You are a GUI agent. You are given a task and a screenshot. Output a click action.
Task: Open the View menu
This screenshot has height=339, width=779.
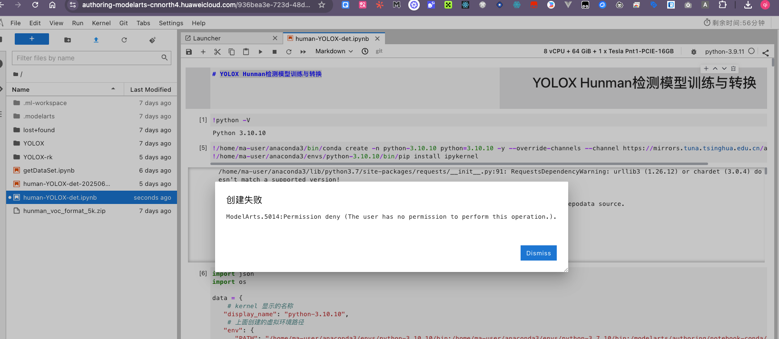56,23
